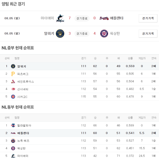The image size is (159, 159).
Task: Click 게임차 column header in NL동부 table
Action: (x=142, y=118)
